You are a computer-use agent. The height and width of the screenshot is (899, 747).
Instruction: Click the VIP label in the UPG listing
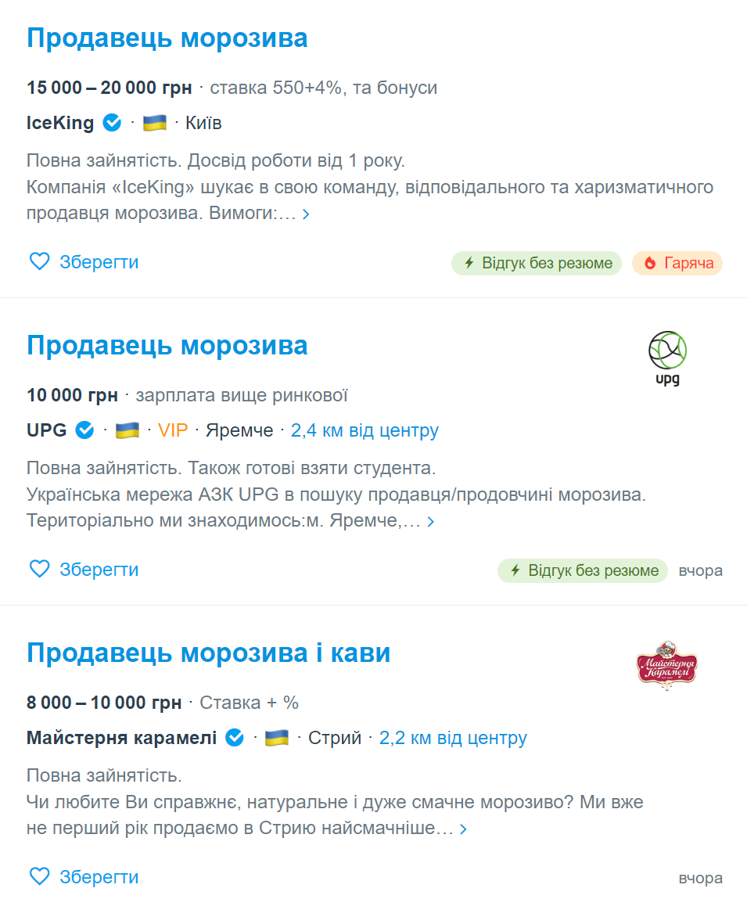click(x=173, y=430)
